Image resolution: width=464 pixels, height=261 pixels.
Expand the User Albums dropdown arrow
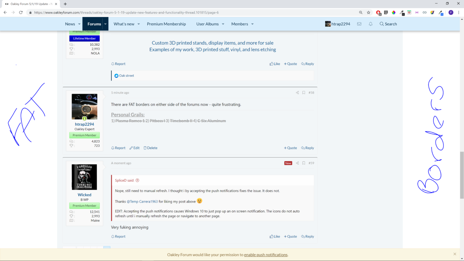tap(223, 24)
